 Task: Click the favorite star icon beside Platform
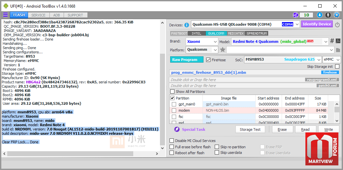[x=223, y=50]
